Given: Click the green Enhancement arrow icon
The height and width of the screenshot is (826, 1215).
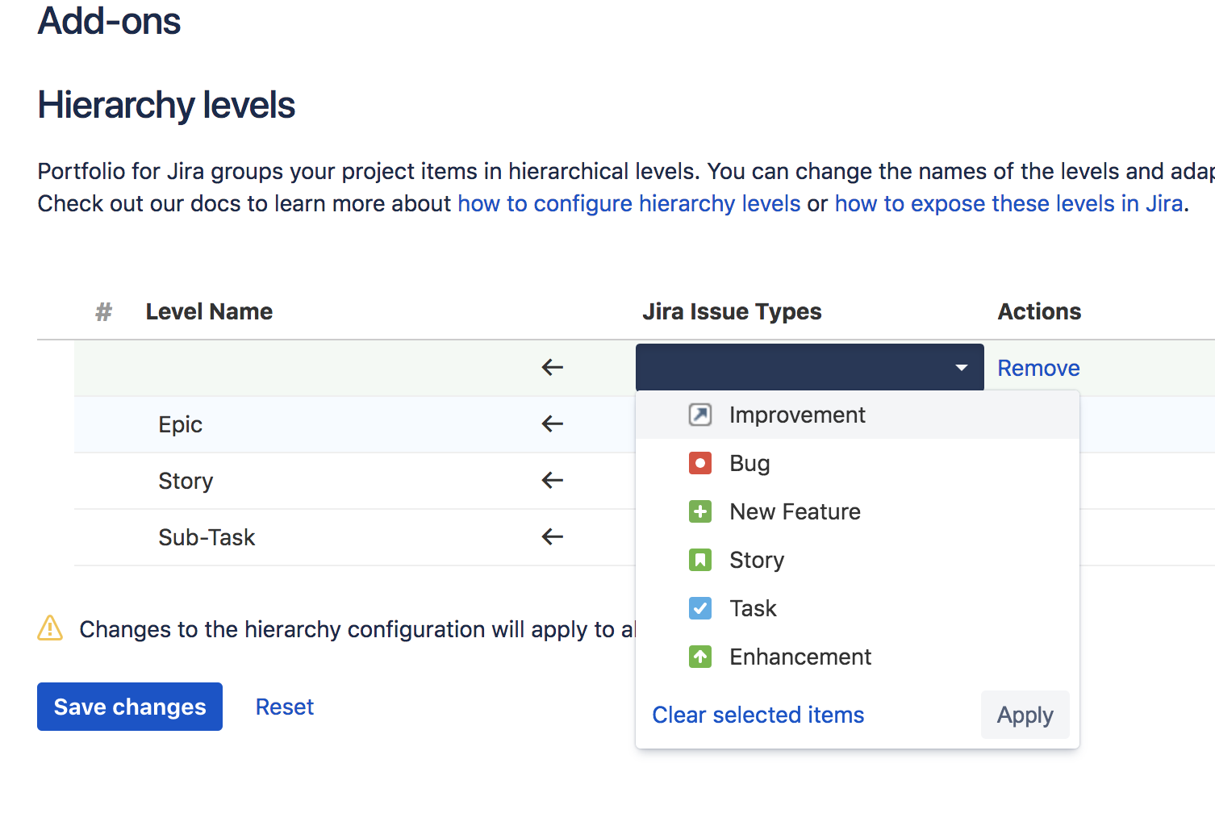Looking at the screenshot, I should tap(699, 657).
